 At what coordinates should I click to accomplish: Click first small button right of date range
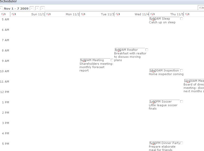coord(32,9)
